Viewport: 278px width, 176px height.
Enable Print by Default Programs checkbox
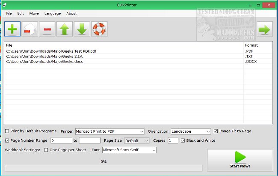click(x=7, y=131)
